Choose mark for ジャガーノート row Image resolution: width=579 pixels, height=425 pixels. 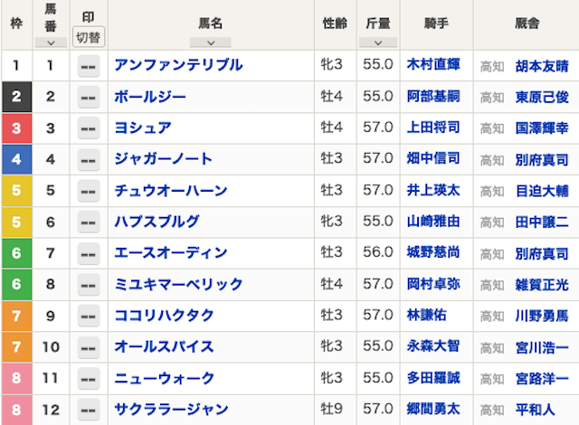88,159
